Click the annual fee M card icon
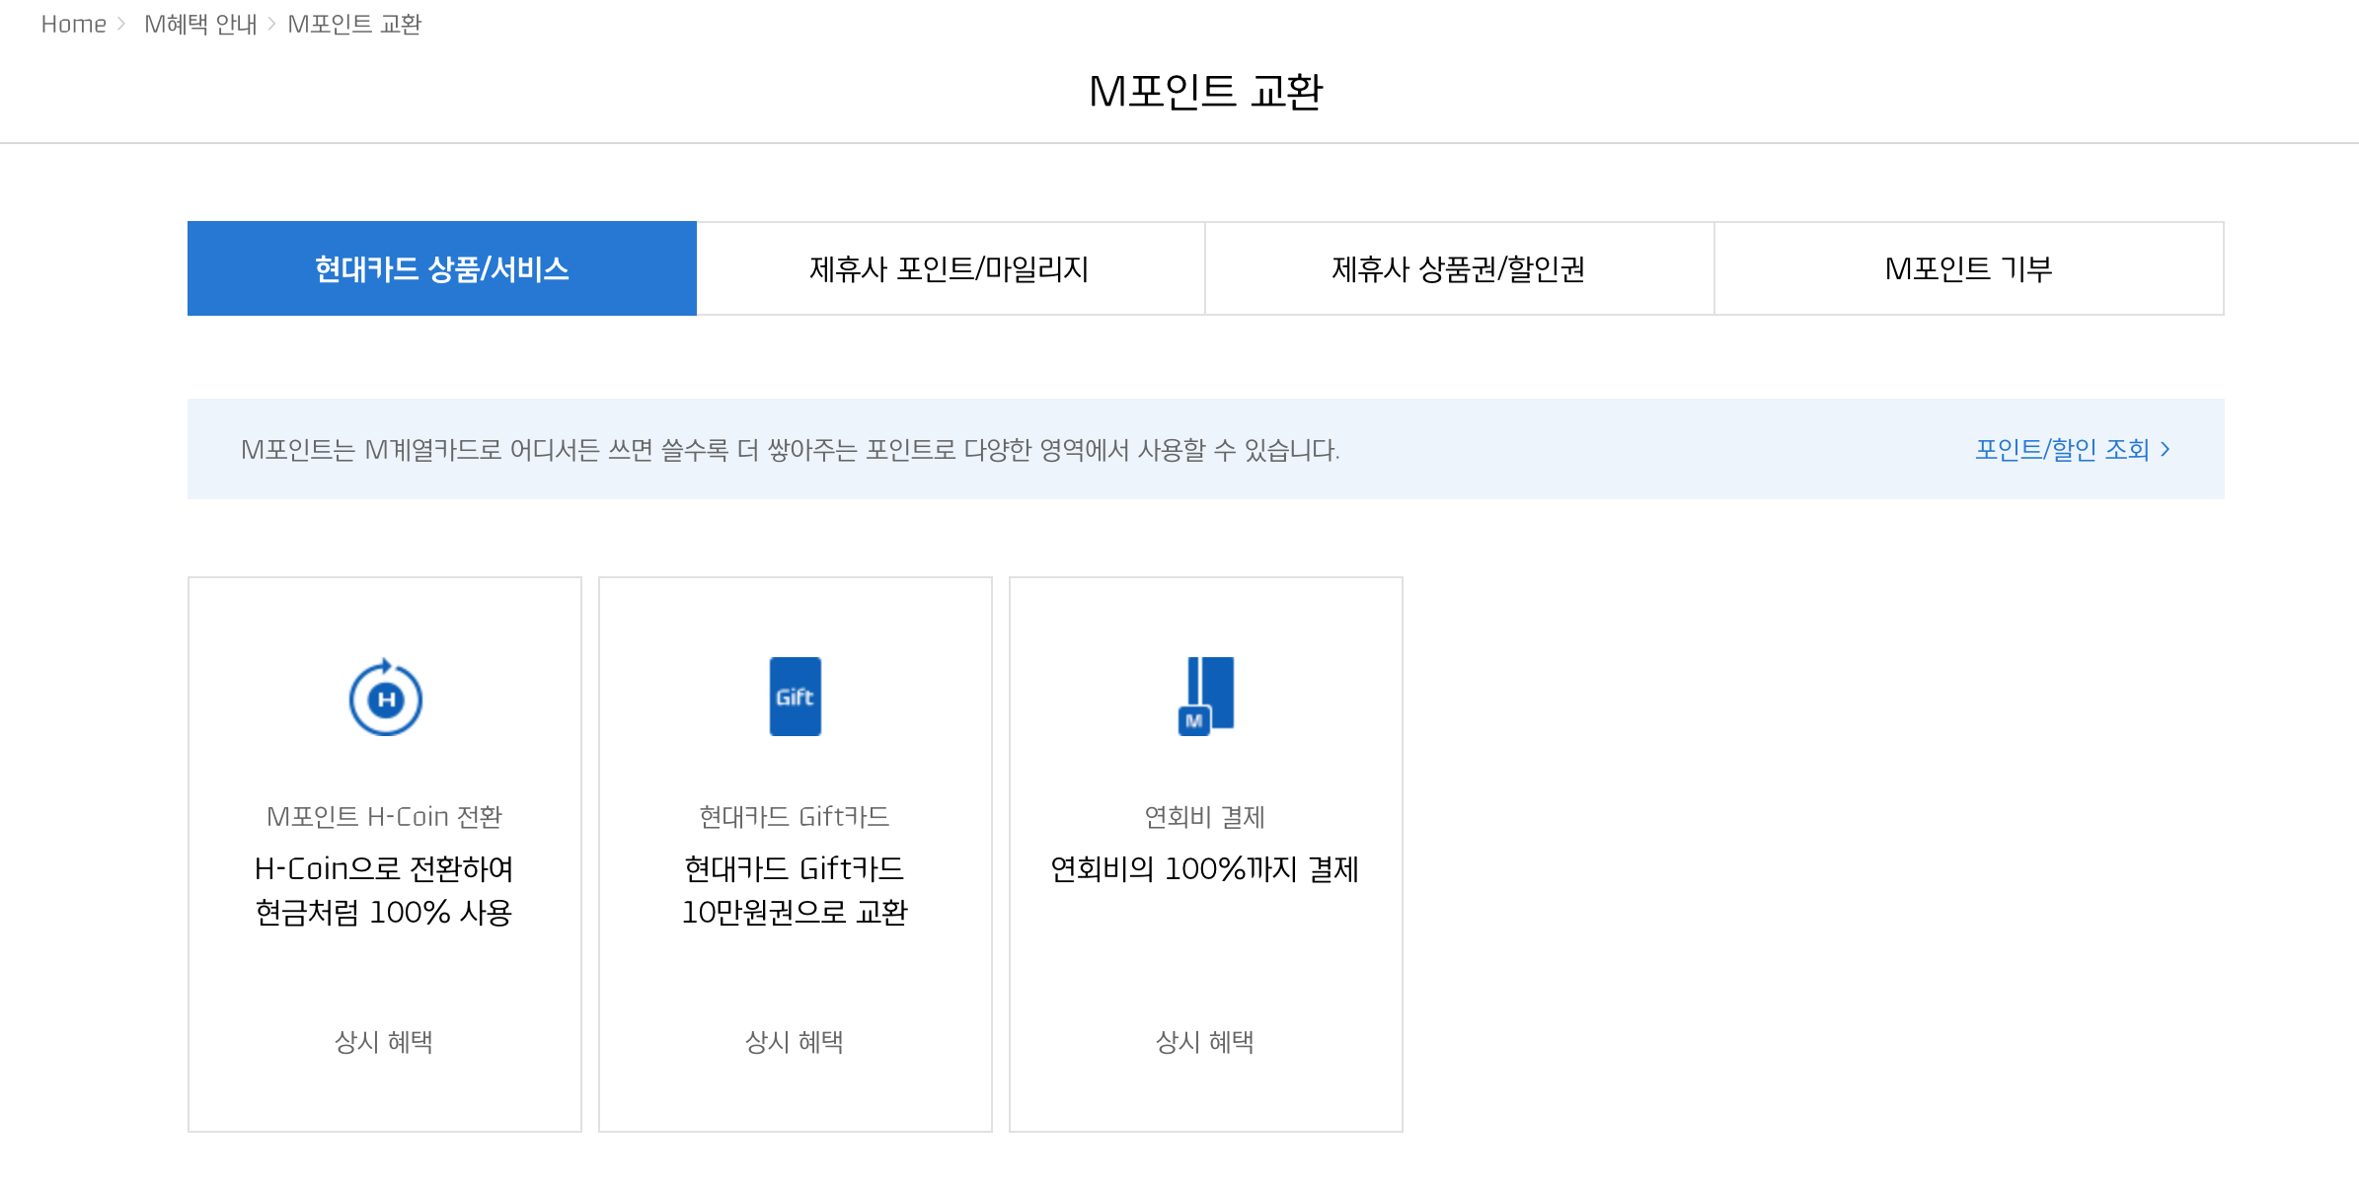Screen dimensions: 2359x1190 coord(1205,697)
